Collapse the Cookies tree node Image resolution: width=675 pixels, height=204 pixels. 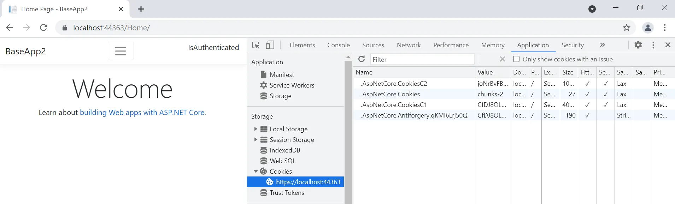[x=256, y=172]
